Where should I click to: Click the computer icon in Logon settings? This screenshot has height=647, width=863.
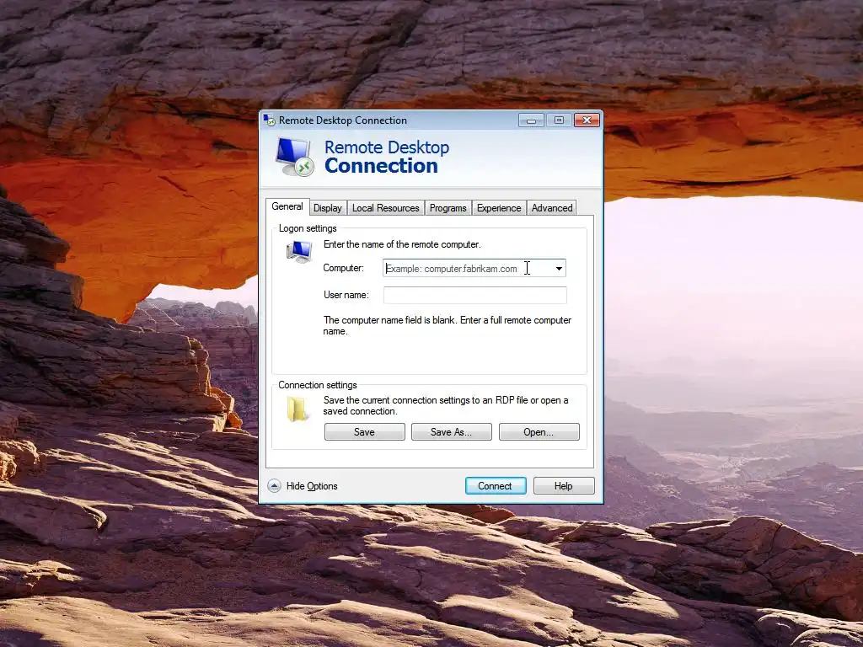tap(299, 252)
